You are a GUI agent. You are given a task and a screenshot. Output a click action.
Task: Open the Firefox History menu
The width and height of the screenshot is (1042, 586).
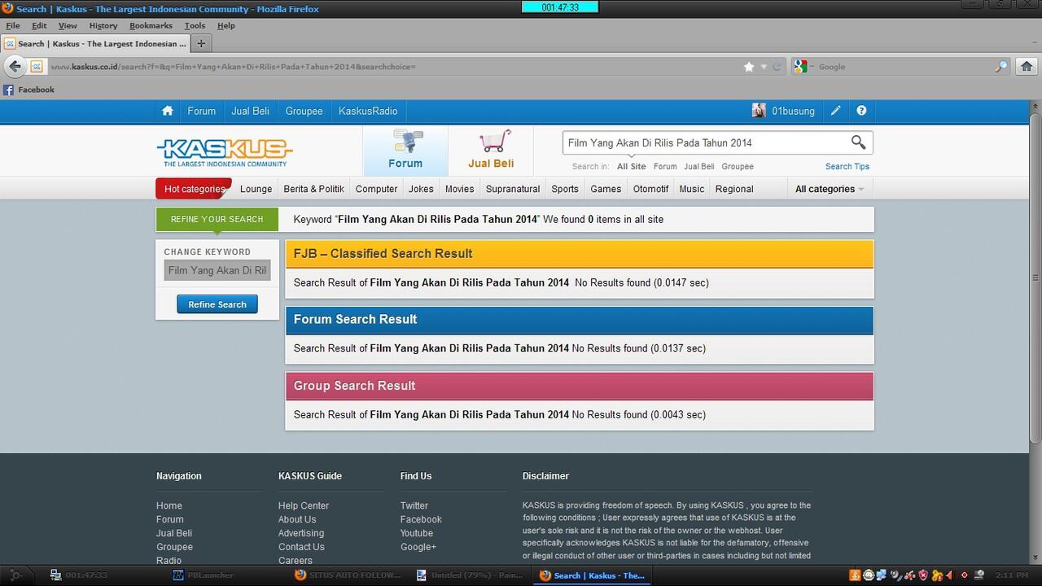pyautogui.click(x=103, y=25)
